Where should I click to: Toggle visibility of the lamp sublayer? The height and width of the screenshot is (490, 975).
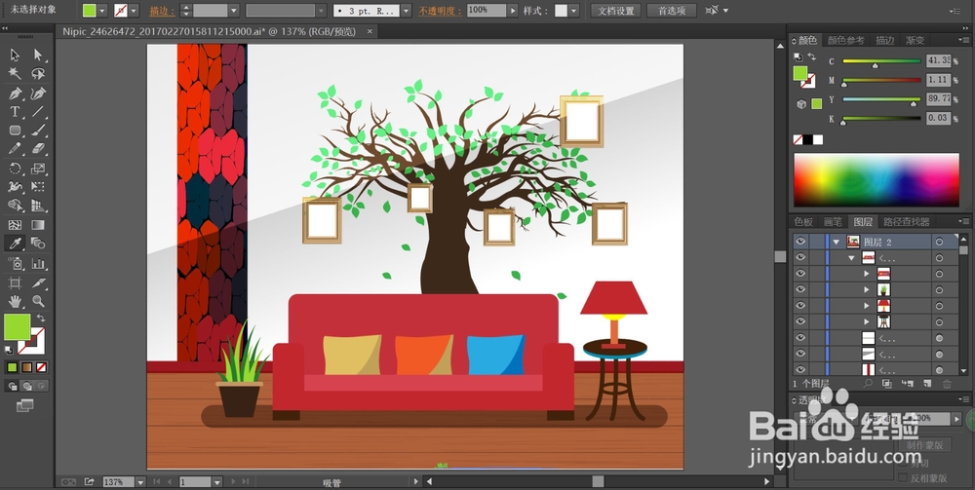(800, 306)
